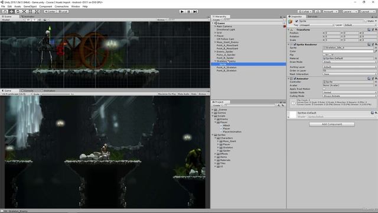Collapse the Skeleton_Enemy hierarchy item

pos(215,61)
